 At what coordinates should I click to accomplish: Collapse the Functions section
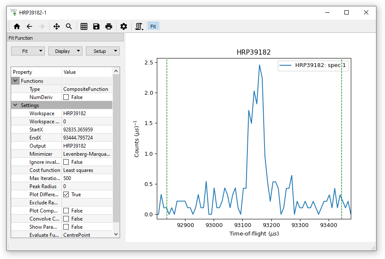(x=15, y=81)
